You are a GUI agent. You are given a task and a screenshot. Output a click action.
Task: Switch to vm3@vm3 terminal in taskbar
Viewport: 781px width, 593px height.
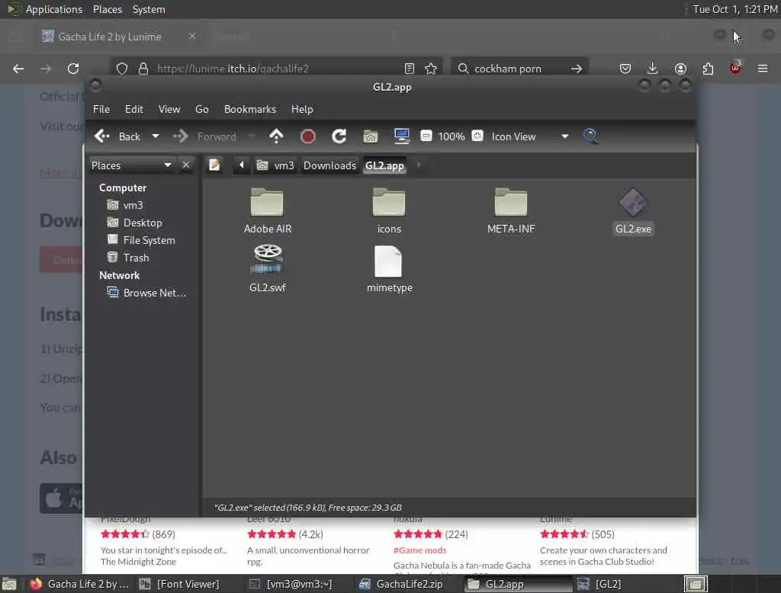[x=291, y=584]
